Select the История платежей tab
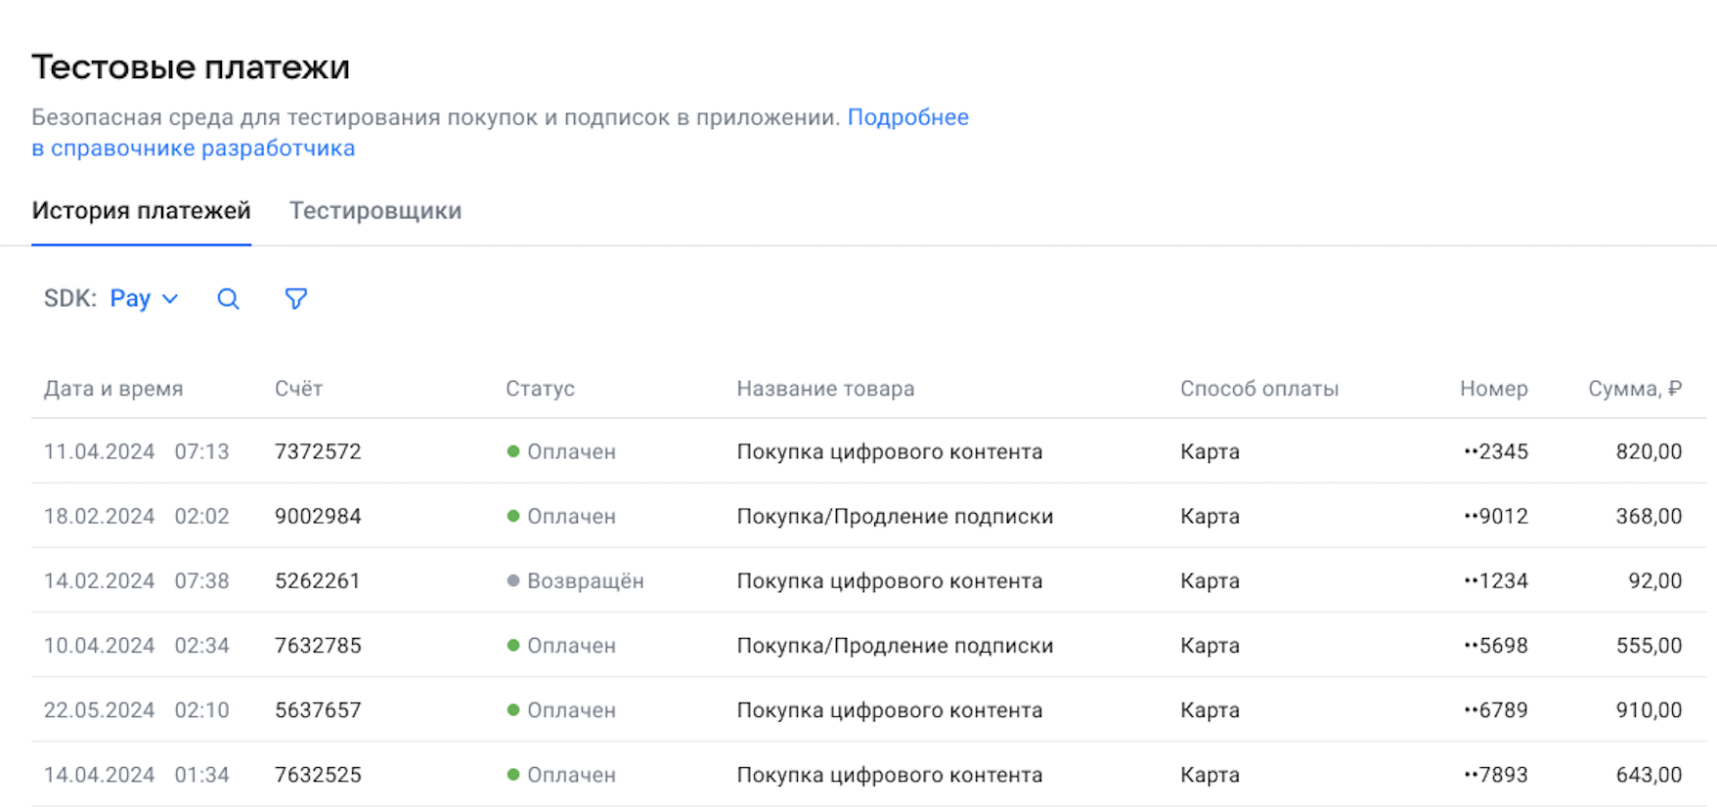The height and width of the screenshot is (809, 1717). [x=141, y=211]
